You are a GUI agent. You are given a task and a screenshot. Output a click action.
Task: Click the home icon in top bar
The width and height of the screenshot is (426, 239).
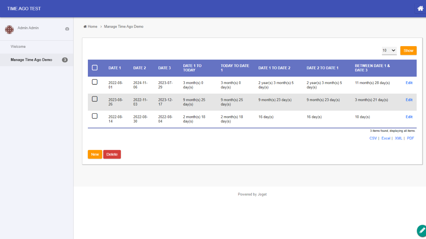(x=420, y=9)
